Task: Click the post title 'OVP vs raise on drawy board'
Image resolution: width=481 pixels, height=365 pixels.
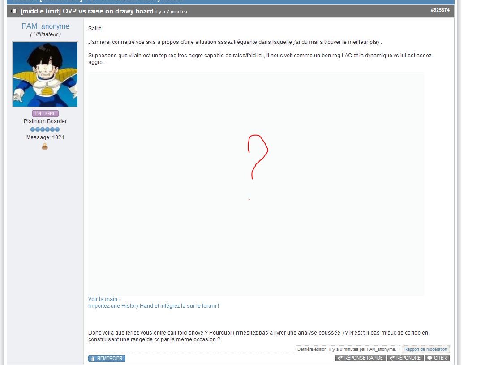Action: [x=87, y=11]
